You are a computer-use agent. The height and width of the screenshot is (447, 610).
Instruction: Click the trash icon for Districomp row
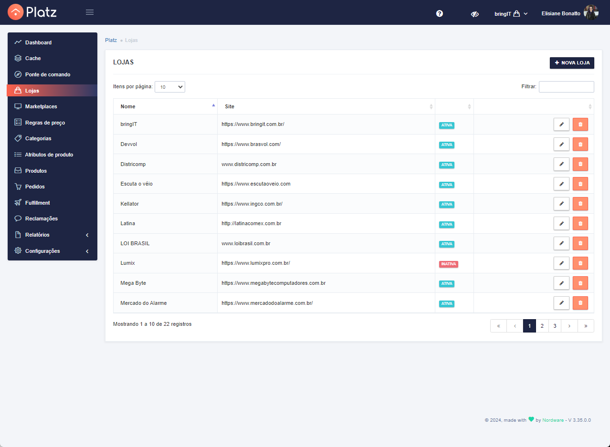(580, 164)
